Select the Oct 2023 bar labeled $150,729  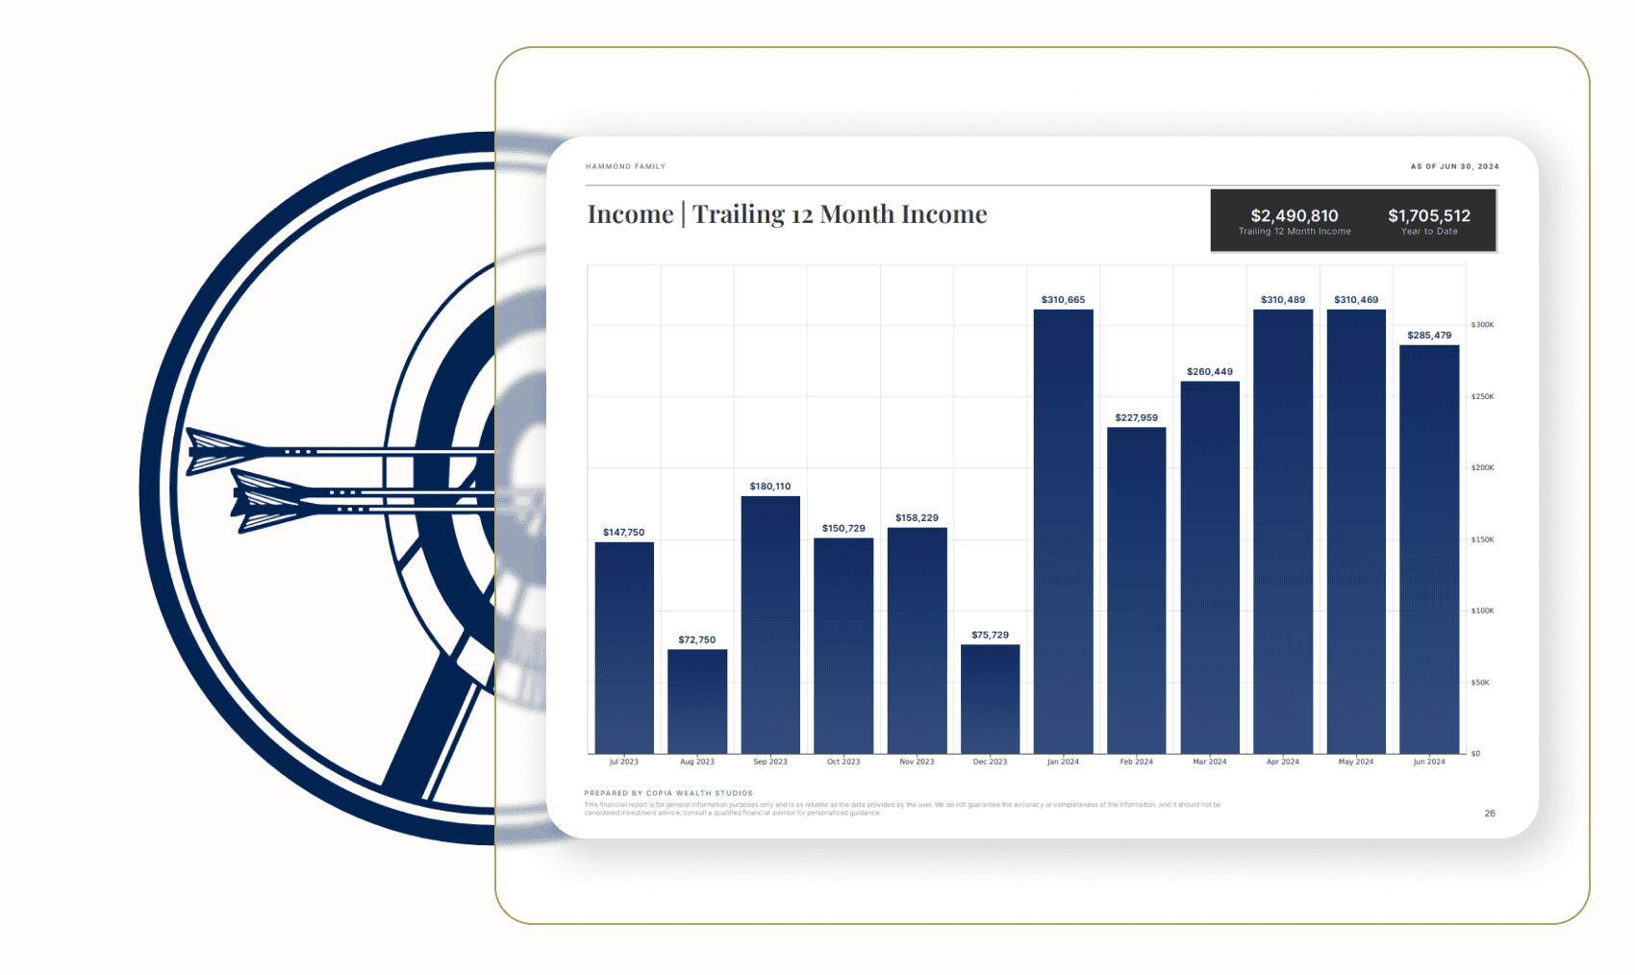pyautogui.click(x=843, y=646)
